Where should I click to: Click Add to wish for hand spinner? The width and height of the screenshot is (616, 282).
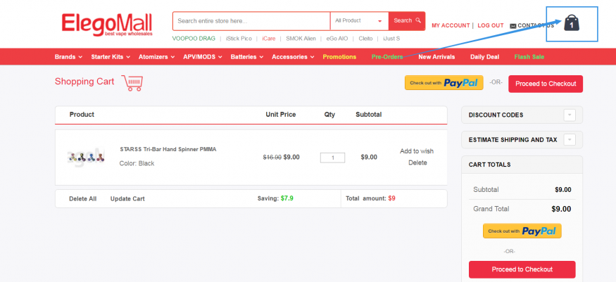(x=417, y=151)
